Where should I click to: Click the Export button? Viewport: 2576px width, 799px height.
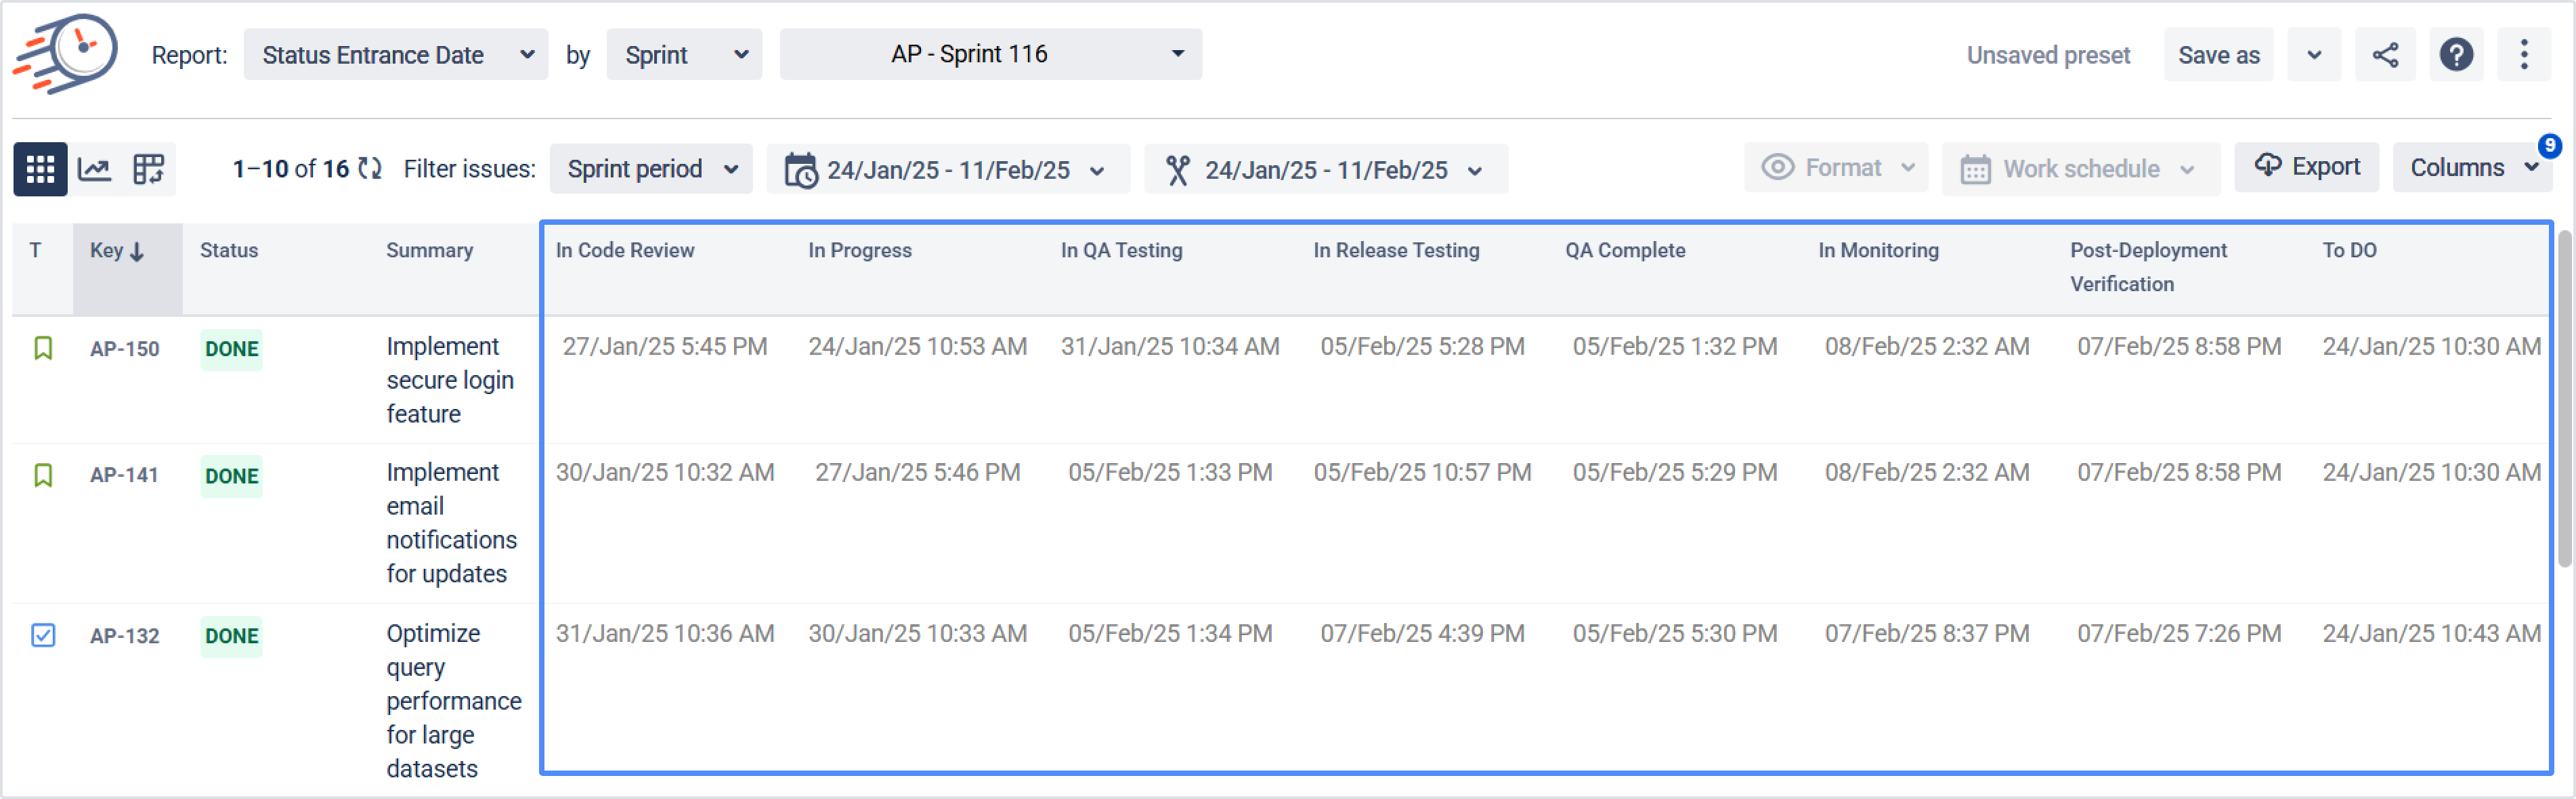point(2307,167)
